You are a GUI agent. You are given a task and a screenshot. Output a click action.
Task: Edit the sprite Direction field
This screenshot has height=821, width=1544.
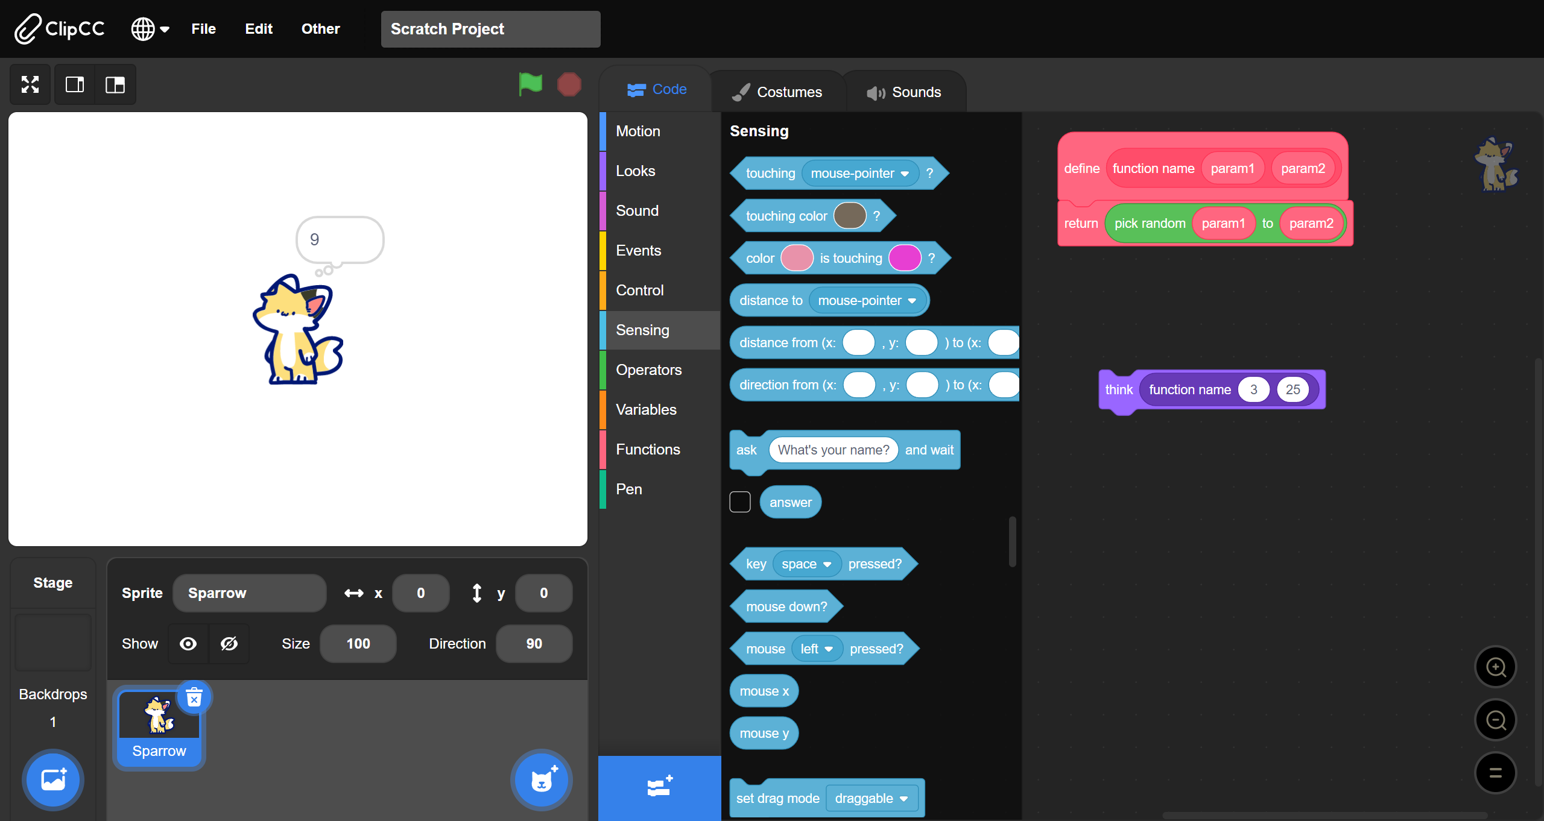534,644
